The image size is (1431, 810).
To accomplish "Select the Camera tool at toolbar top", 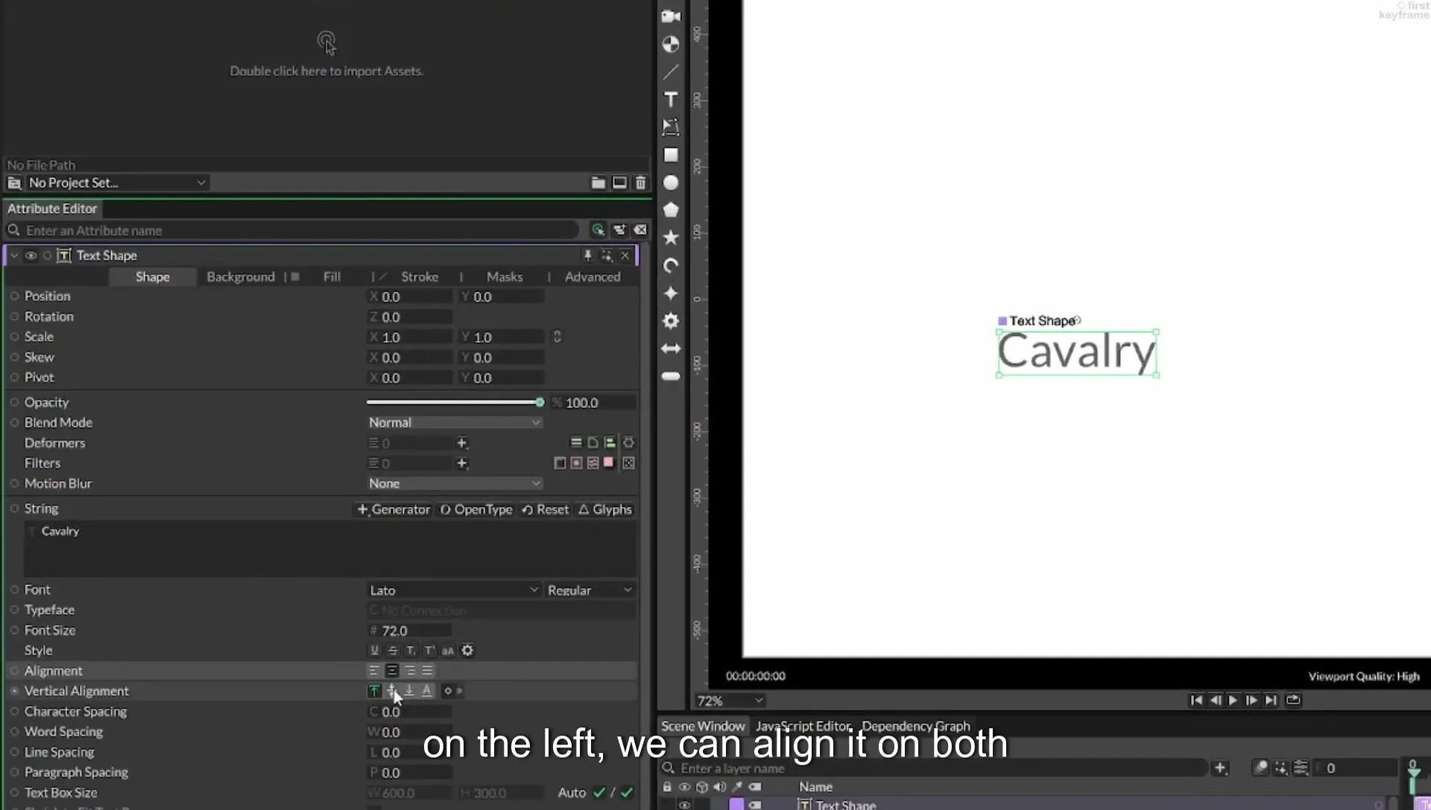I will tap(671, 16).
